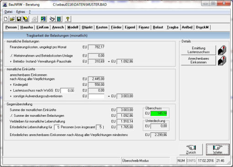The image size is (233, 167).
Task: Click the monthly Einkünfte total 3.003,00 in the monatliche Einkünfte group
Action: 125,96
